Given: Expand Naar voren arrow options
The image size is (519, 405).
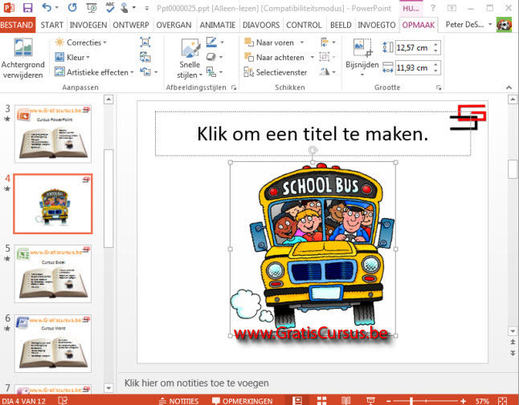Looking at the screenshot, I should pyautogui.click(x=302, y=43).
